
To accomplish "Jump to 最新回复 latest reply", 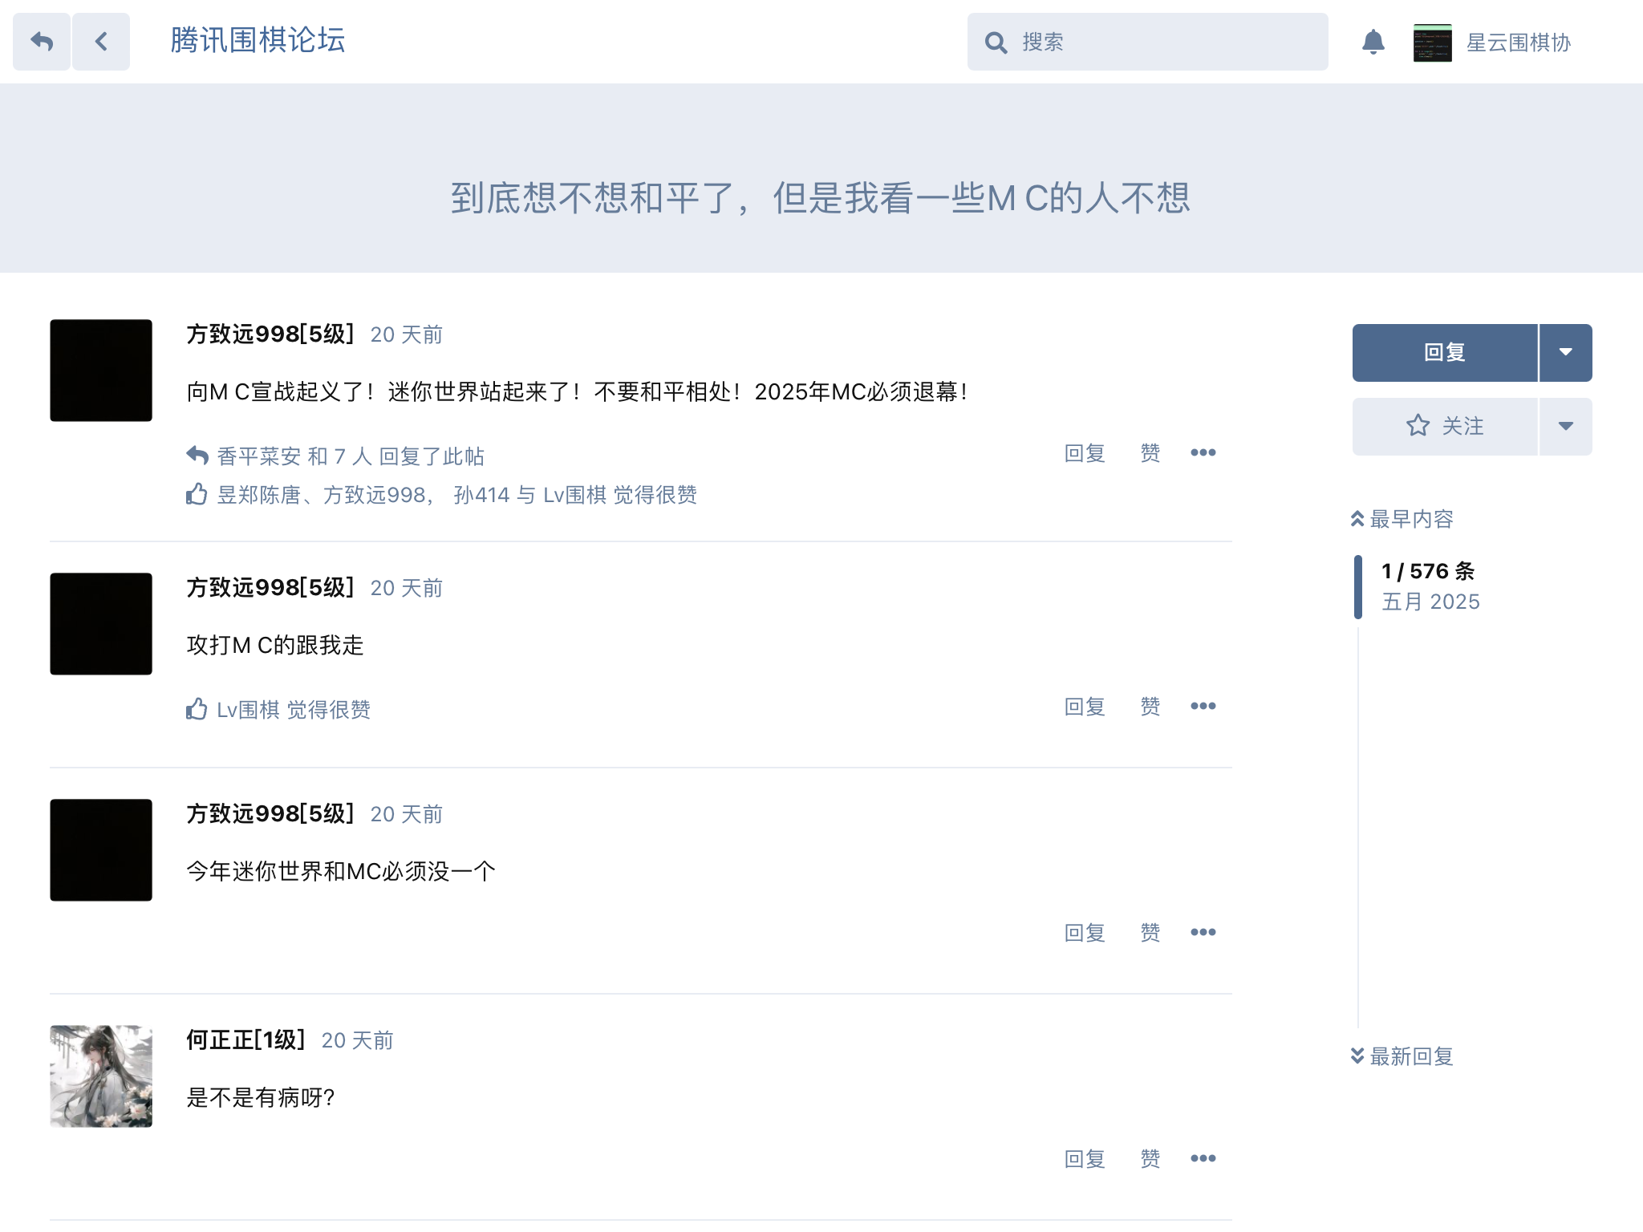I will point(1402,1056).
